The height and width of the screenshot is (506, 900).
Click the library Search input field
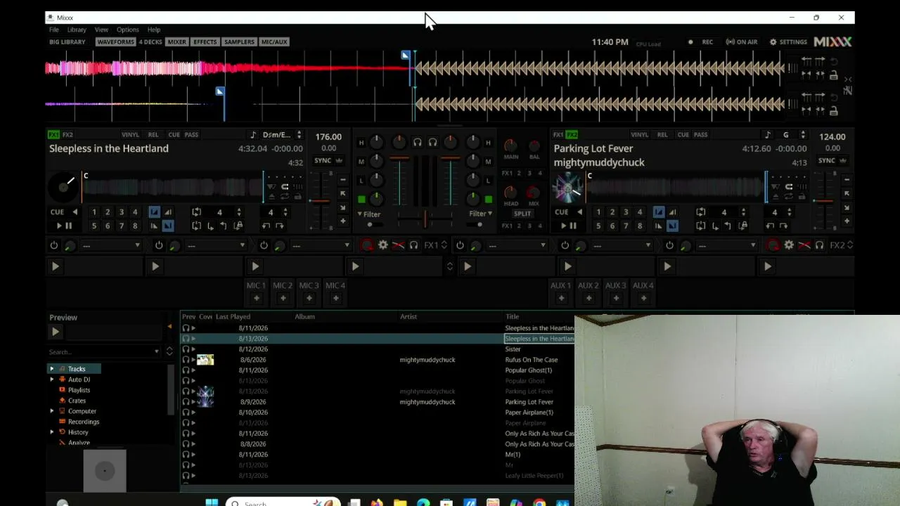[104, 351]
